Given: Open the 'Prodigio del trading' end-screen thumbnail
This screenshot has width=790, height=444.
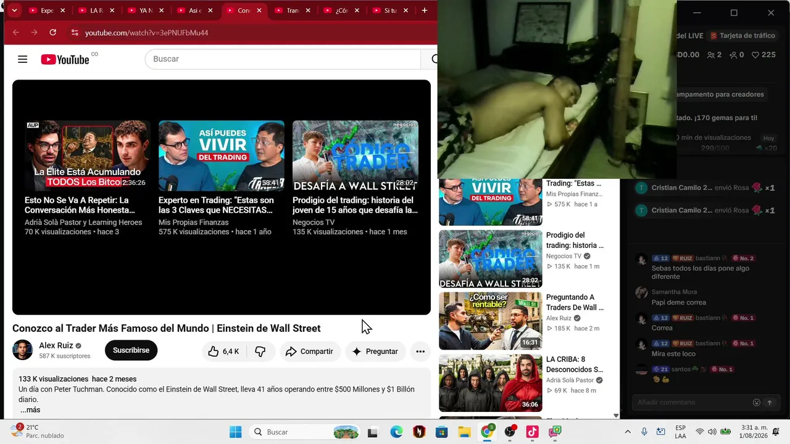Looking at the screenshot, I should coord(355,156).
